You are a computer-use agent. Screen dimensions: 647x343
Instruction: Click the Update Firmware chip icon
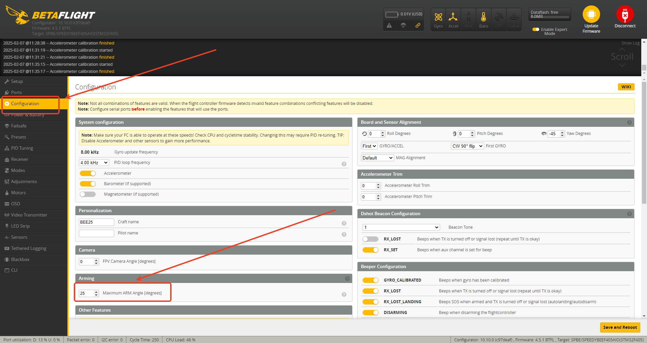tap(591, 14)
